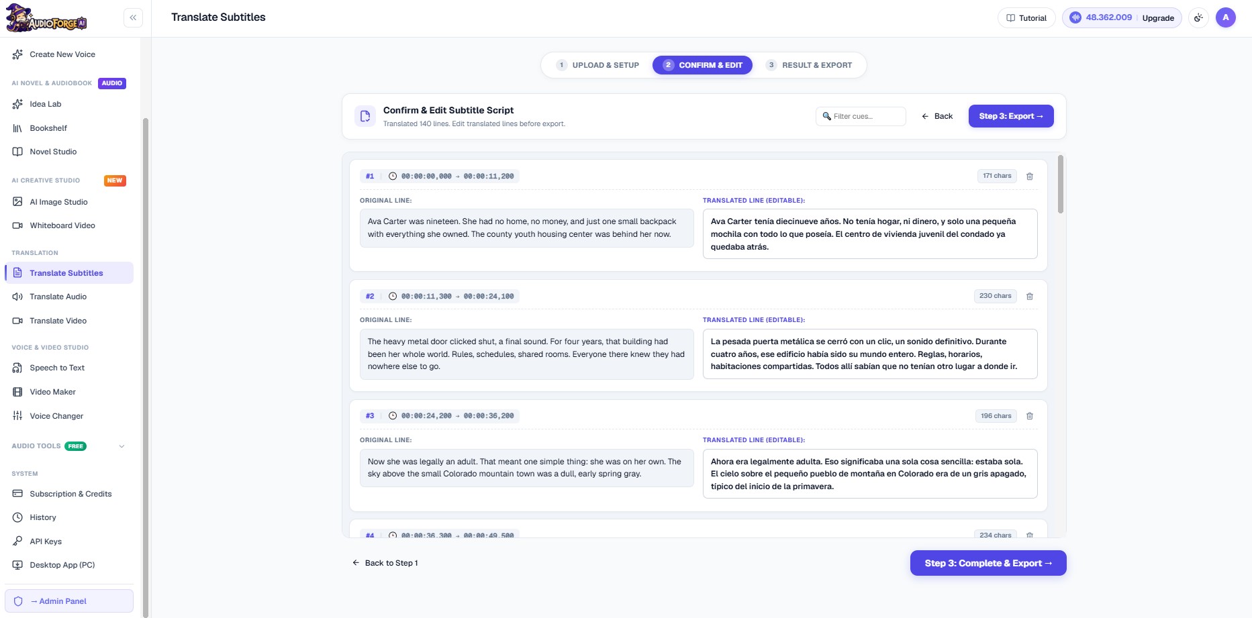Open the Tutorial

[x=1026, y=18]
